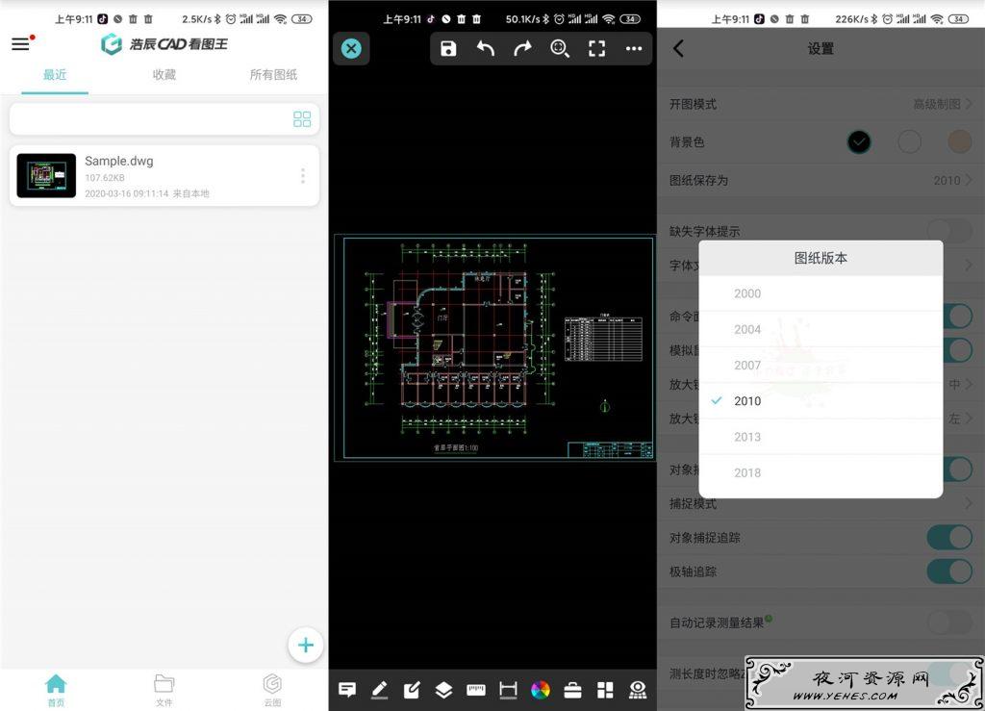
Task: Tap the round plus add button
Action: (306, 645)
